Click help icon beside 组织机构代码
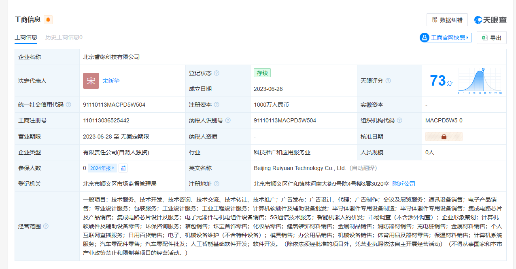 (399, 120)
